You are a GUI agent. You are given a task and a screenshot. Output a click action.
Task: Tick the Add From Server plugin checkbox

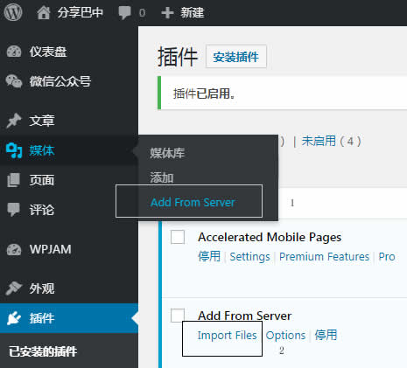click(178, 316)
